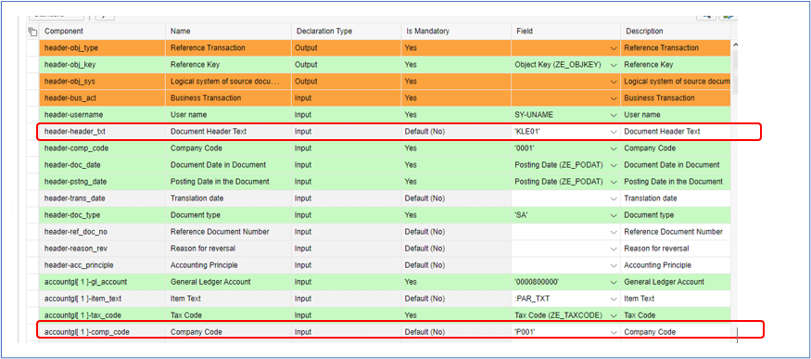811x359 pixels.
Task: Click the Field column header
Action: (x=565, y=32)
